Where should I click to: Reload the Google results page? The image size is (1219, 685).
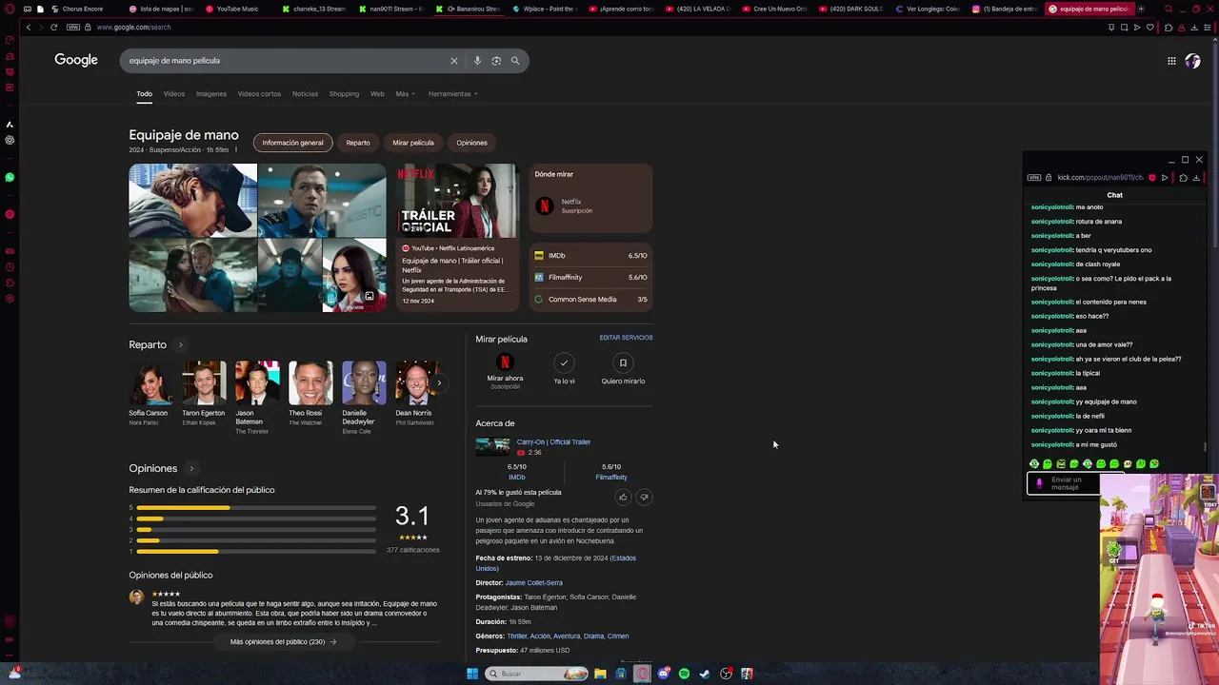[53, 28]
